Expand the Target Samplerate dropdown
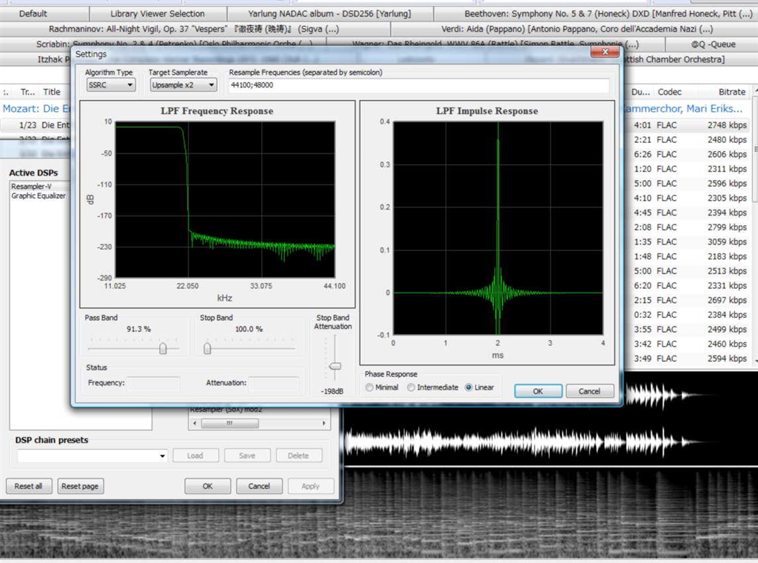Screen dimensions: 758x563 click(182, 85)
